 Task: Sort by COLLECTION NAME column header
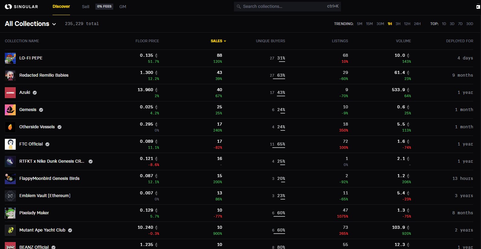pos(22,41)
